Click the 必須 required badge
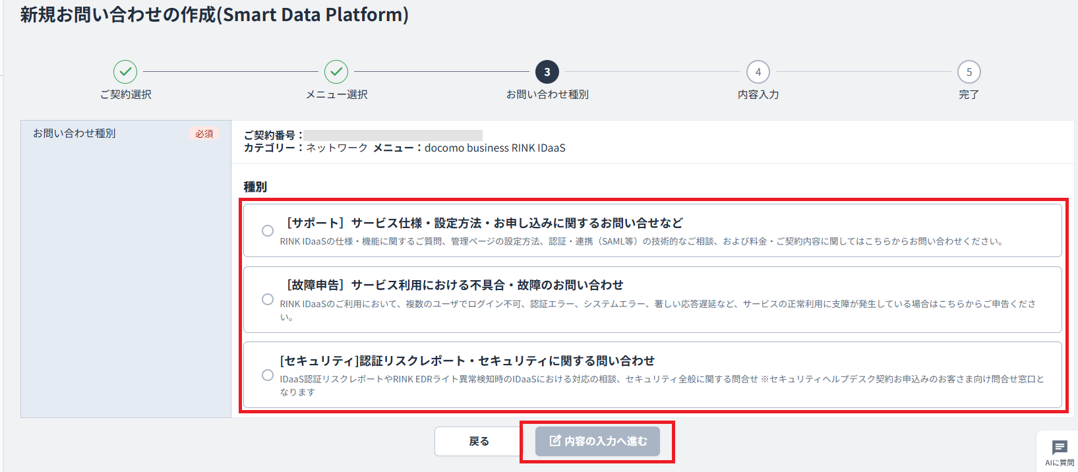Image resolution: width=1078 pixels, height=472 pixels. [204, 133]
